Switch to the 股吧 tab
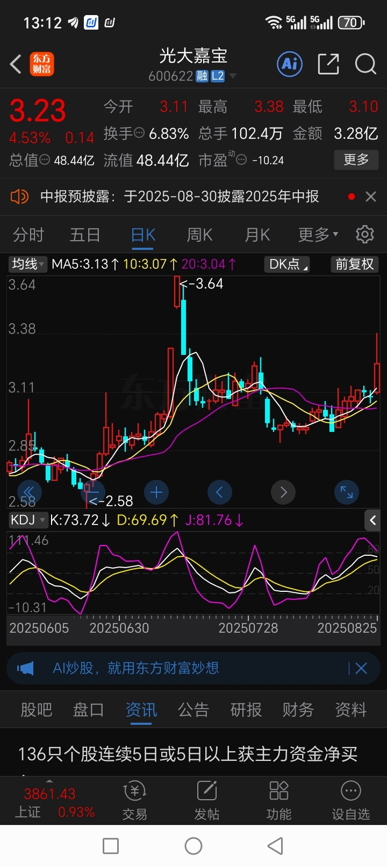 pos(37,710)
